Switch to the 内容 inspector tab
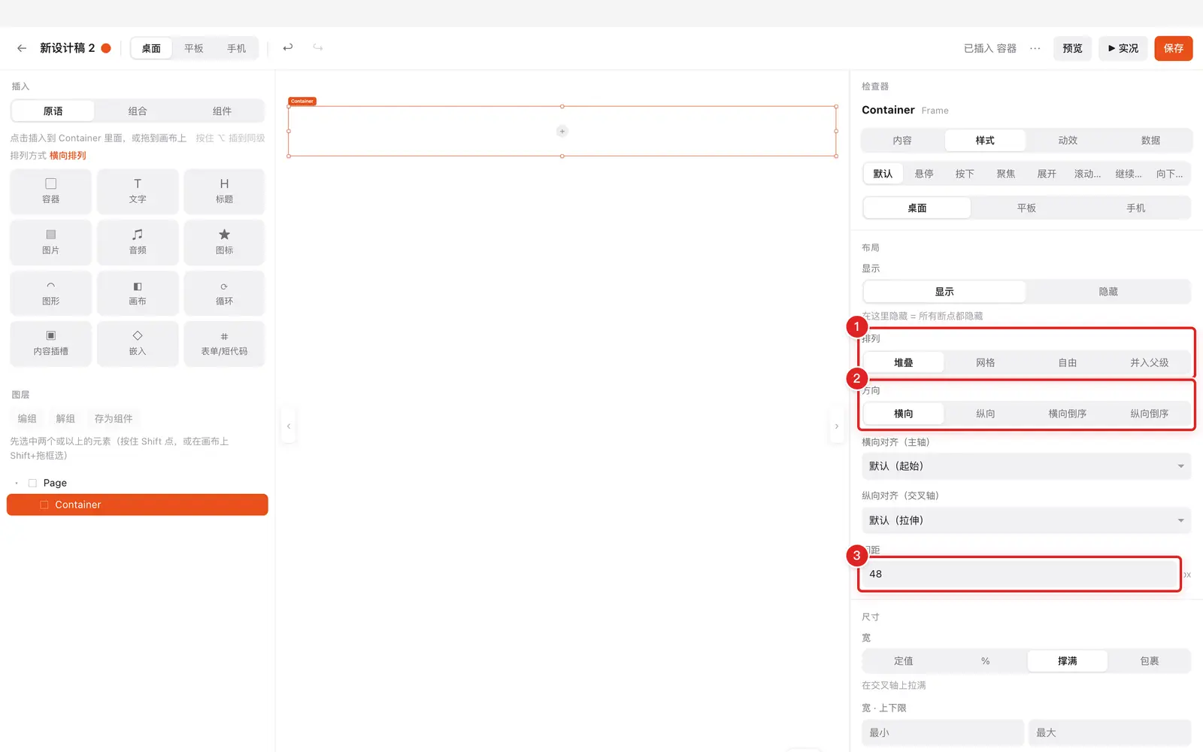Image resolution: width=1203 pixels, height=752 pixels. [x=902, y=141]
